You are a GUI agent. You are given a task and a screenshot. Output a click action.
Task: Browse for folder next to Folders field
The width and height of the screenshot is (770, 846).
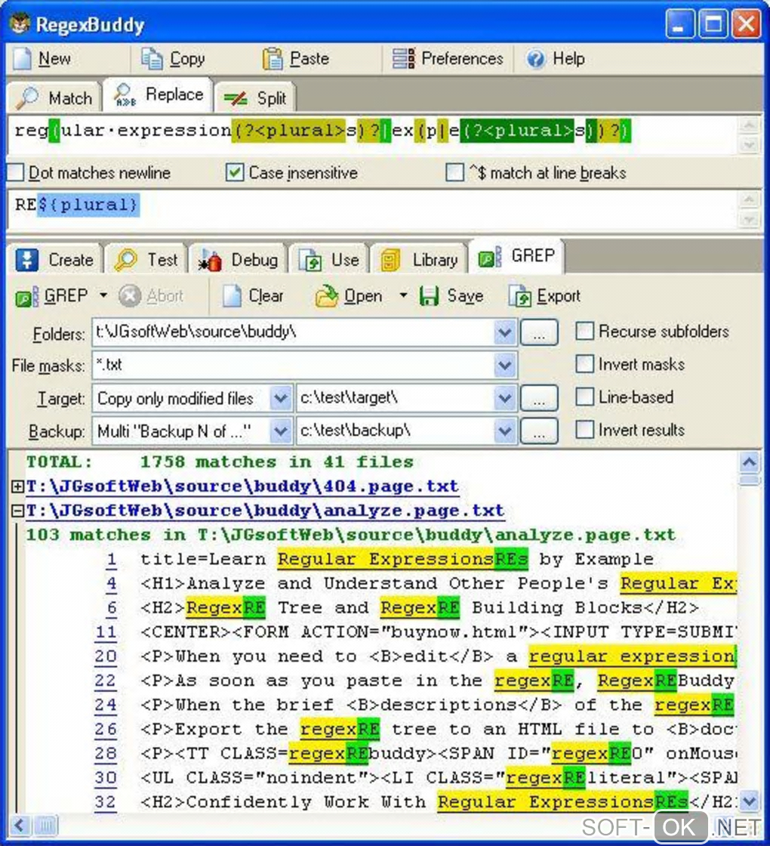tap(539, 332)
